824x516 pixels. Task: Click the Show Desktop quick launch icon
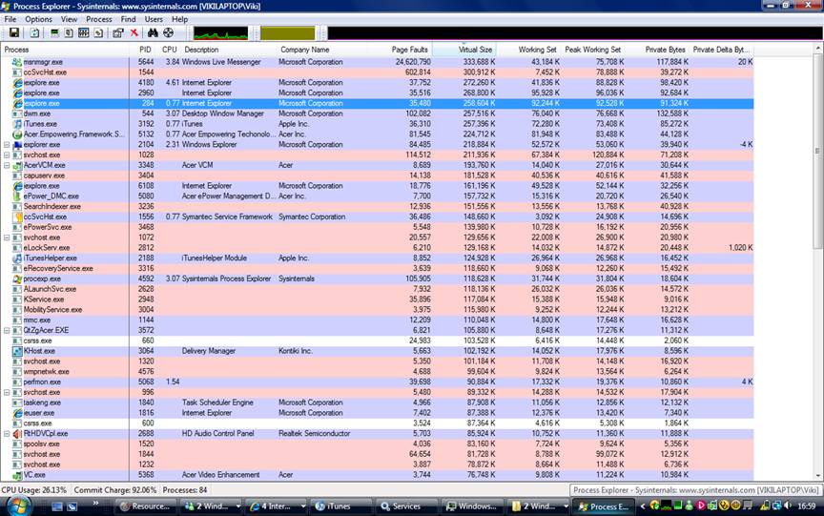57,506
